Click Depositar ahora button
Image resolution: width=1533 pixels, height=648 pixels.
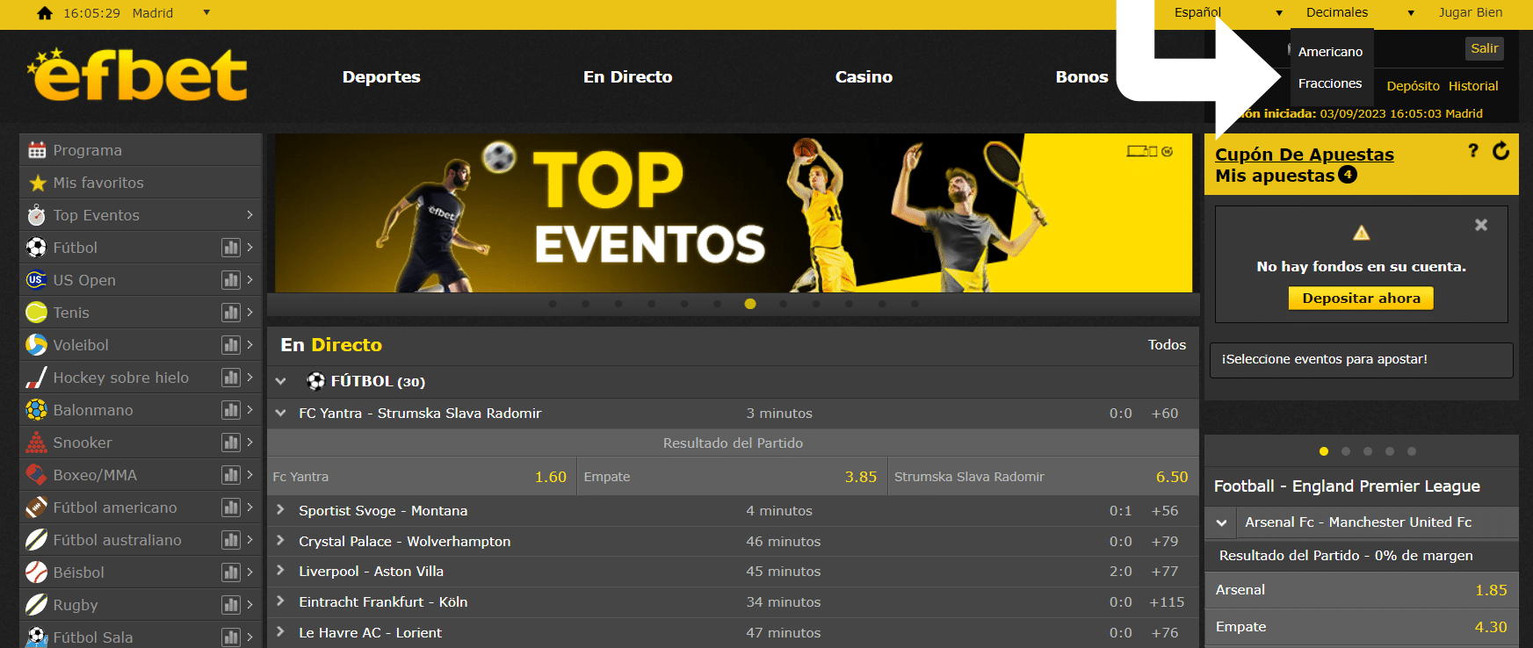coord(1361,299)
